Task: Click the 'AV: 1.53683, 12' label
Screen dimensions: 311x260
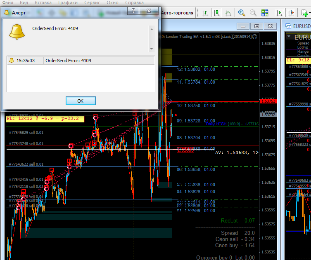Action: 237,152
